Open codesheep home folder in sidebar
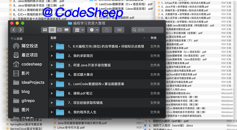This screenshot has width=237, height=130. point(28,64)
